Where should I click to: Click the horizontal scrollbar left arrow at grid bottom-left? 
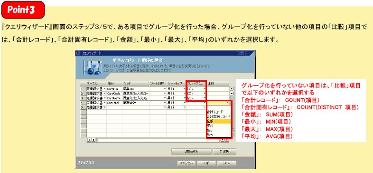89,140
